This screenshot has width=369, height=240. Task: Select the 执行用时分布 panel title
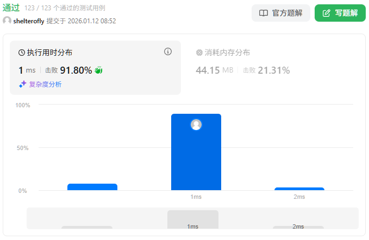point(49,53)
